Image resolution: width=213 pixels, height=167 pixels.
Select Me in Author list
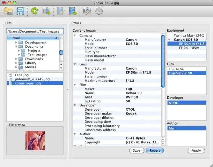pos(187,128)
